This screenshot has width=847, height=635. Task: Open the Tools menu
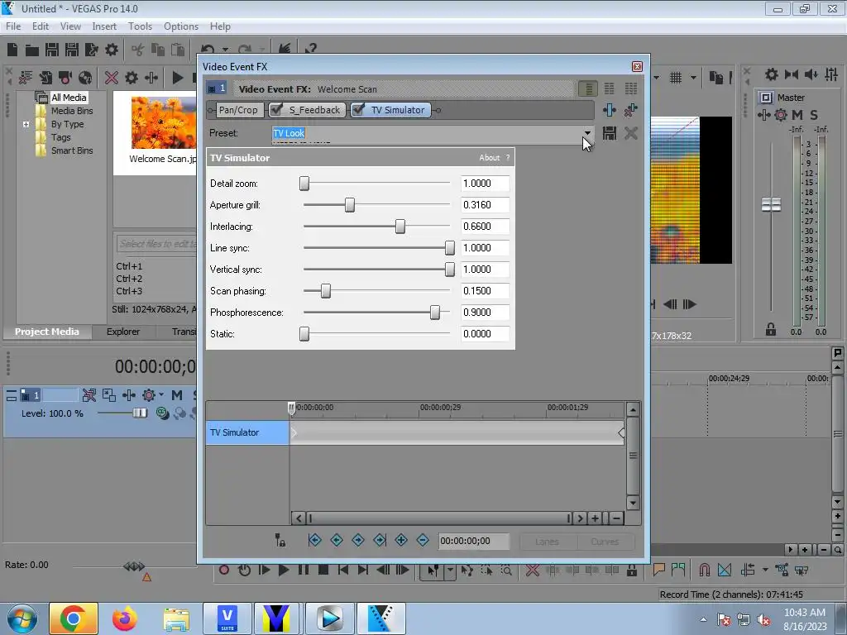[x=140, y=26]
